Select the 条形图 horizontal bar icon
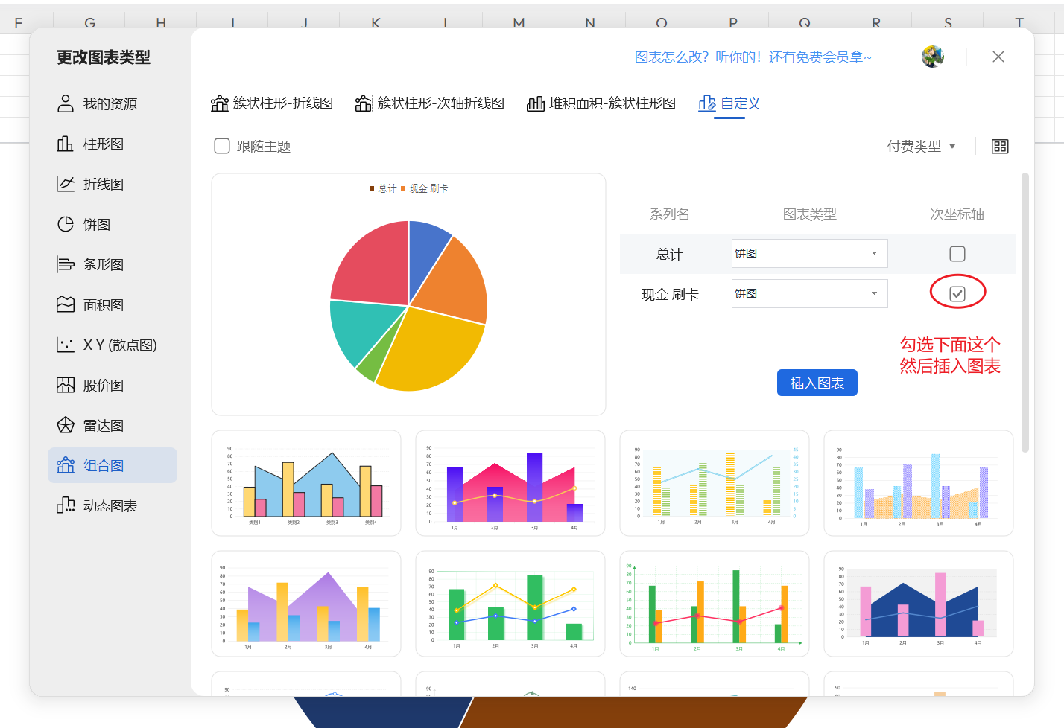 [x=66, y=264]
